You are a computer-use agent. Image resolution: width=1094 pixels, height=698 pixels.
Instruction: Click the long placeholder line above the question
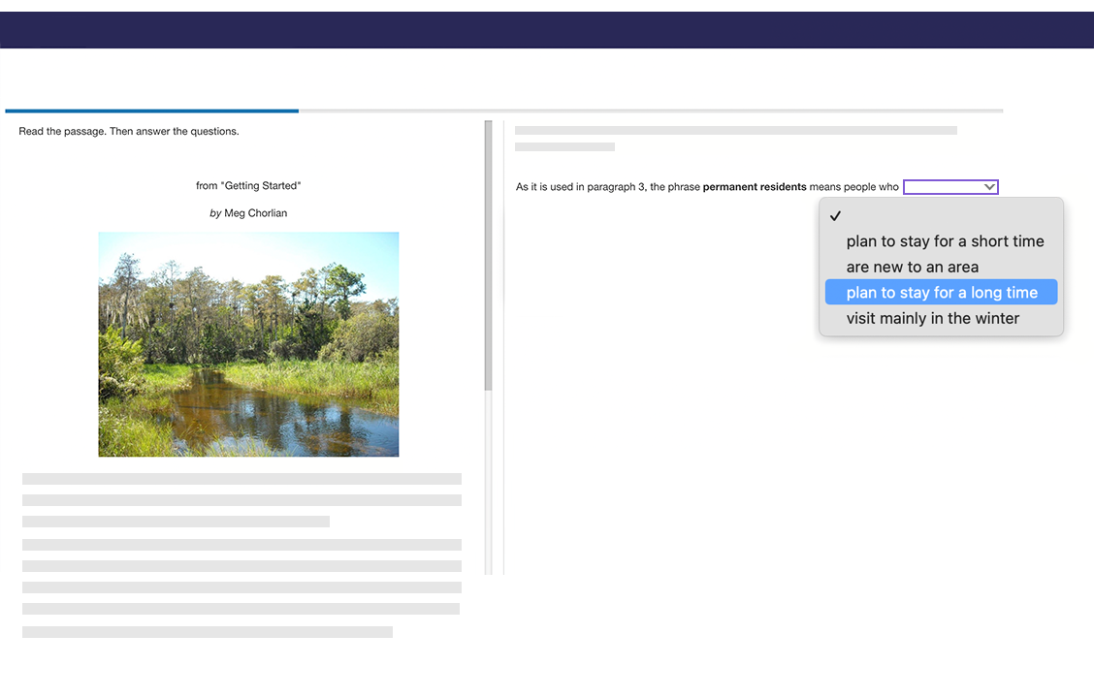click(735, 130)
